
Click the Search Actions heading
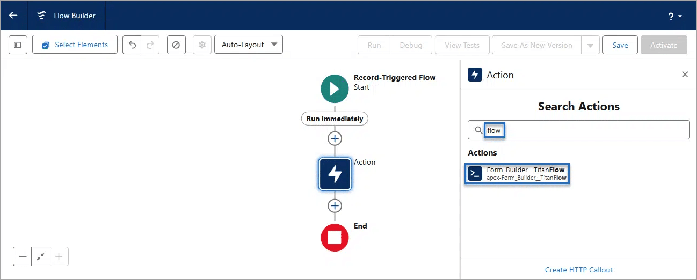point(579,106)
